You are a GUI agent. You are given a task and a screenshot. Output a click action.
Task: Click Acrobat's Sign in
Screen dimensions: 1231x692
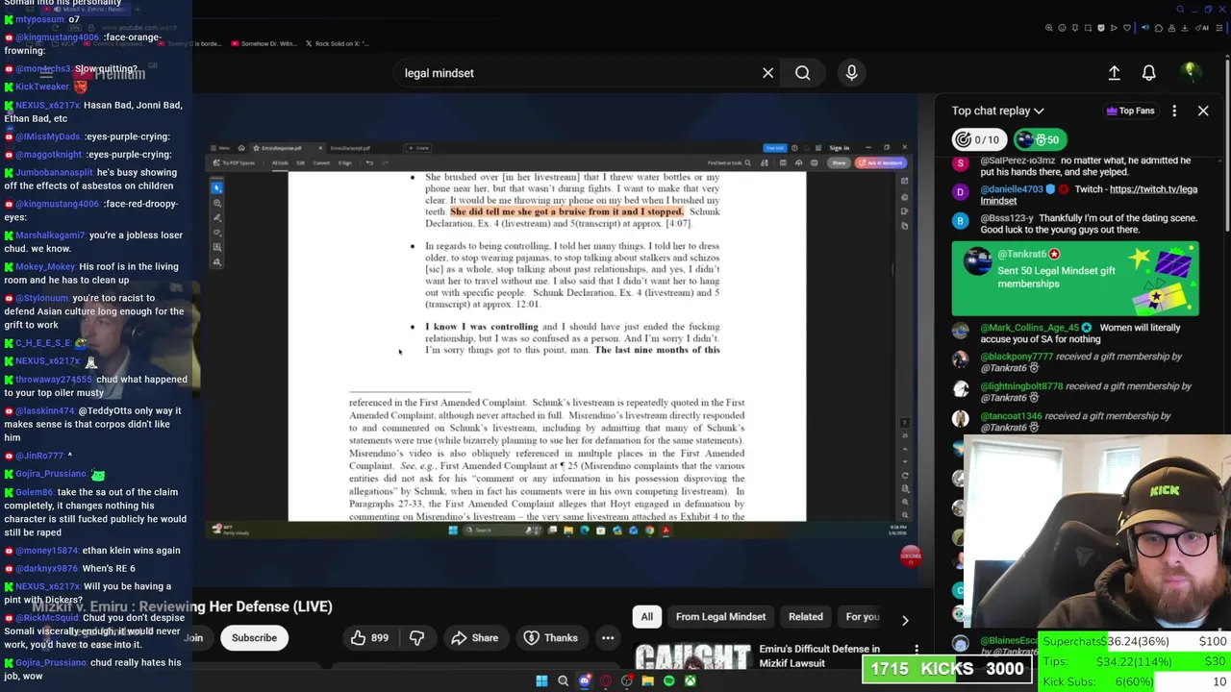(x=840, y=148)
